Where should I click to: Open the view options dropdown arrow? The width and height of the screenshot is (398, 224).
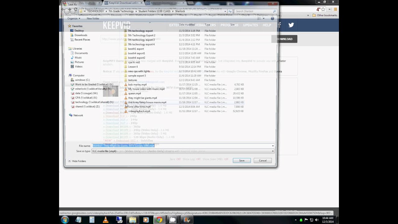pyautogui.click(x=263, y=18)
